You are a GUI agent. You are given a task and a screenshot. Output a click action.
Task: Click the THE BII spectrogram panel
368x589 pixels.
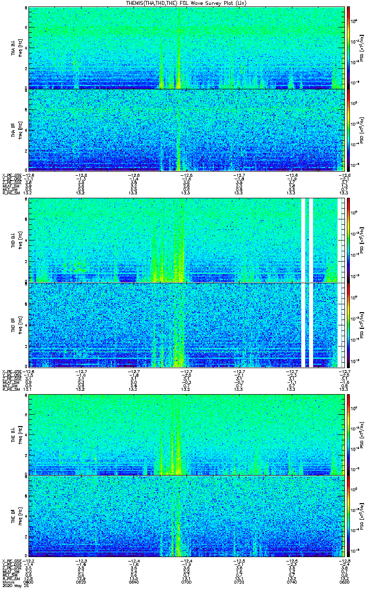pyautogui.click(x=186, y=517)
